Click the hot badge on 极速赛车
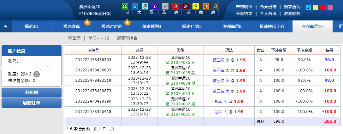 (87, 22)
